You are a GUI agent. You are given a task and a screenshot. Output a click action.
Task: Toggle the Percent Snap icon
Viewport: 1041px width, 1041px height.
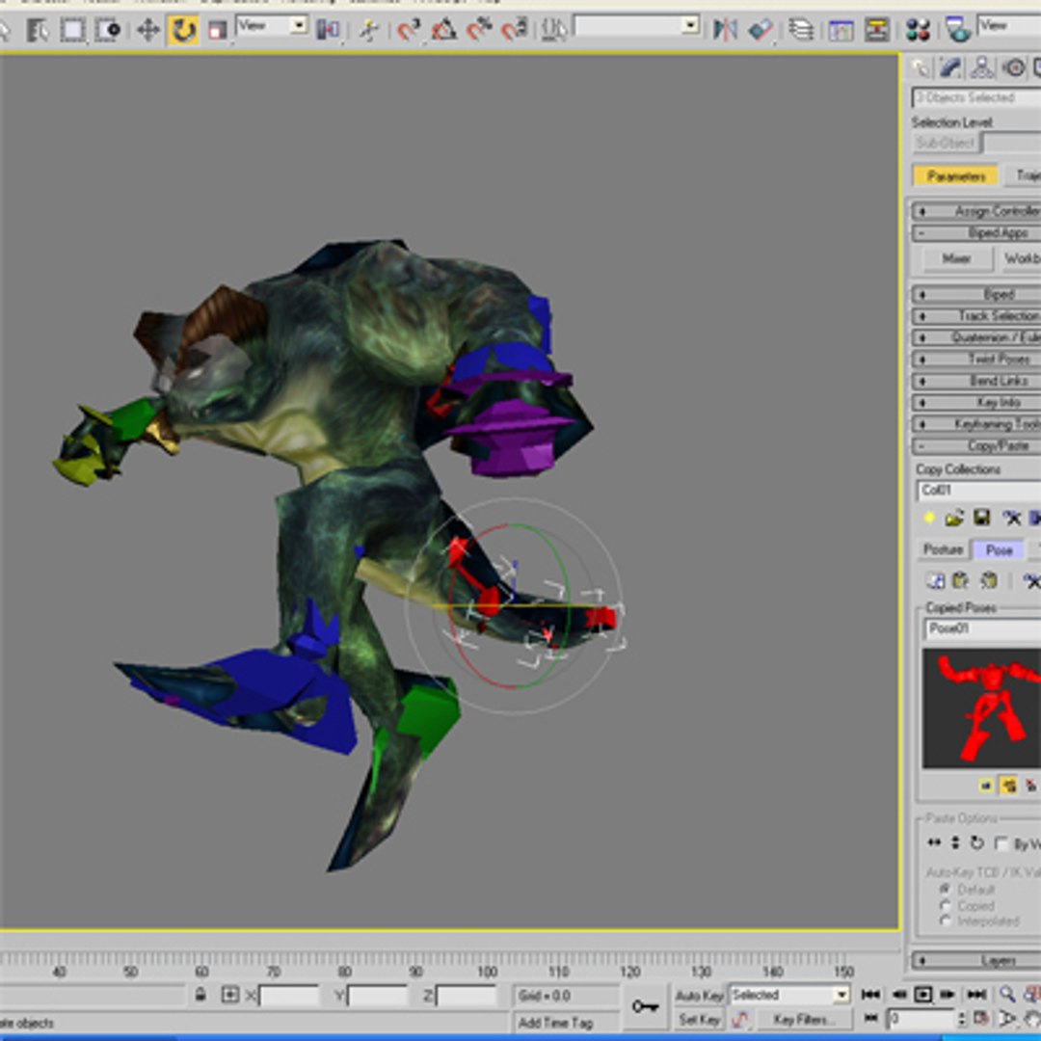pyautogui.click(x=479, y=30)
